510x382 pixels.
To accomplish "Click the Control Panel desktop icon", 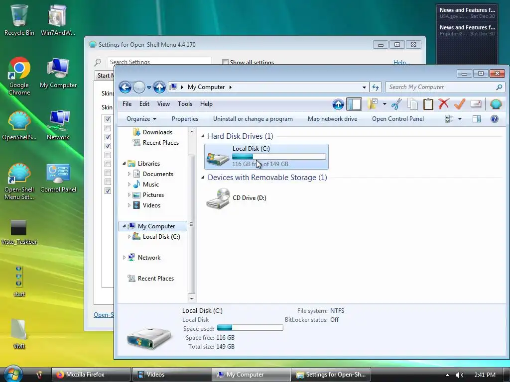I will point(58,179).
